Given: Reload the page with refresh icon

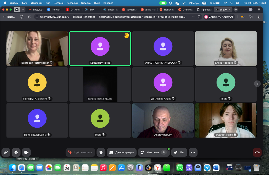Looking at the screenshot, I should 30,17.
